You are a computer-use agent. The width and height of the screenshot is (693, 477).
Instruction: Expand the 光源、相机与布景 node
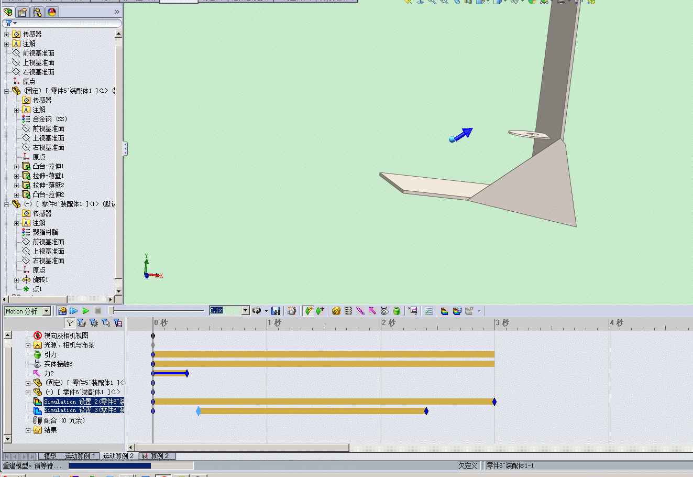[28, 345]
